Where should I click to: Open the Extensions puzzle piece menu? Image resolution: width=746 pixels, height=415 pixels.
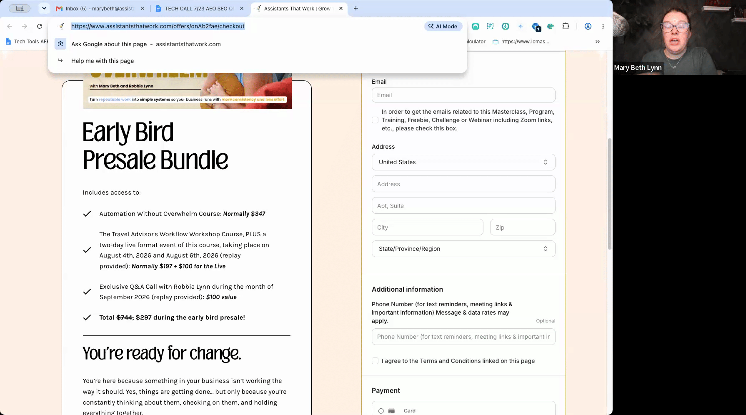pyautogui.click(x=566, y=26)
